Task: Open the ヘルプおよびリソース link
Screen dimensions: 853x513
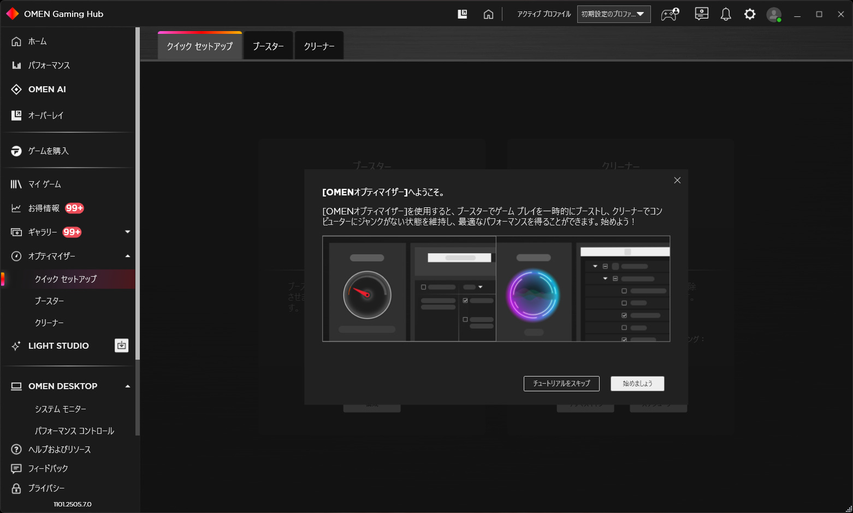Action: pyautogui.click(x=60, y=450)
